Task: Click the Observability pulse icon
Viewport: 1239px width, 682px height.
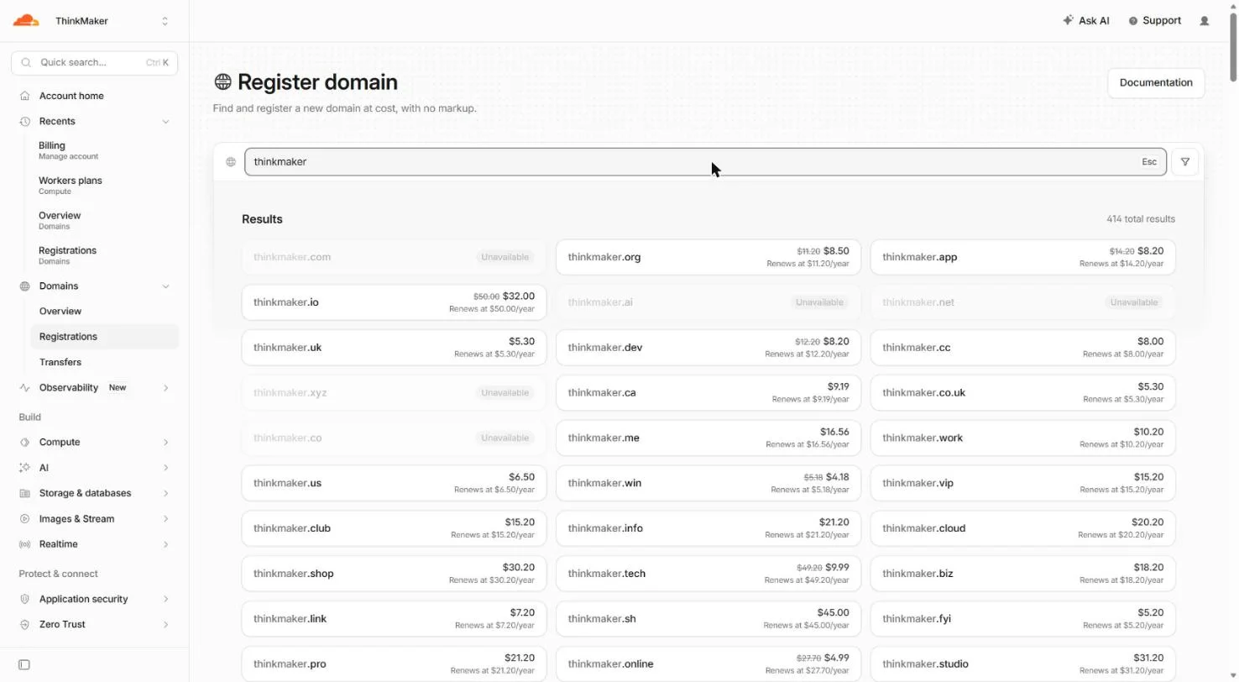Action: click(x=25, y=387)
